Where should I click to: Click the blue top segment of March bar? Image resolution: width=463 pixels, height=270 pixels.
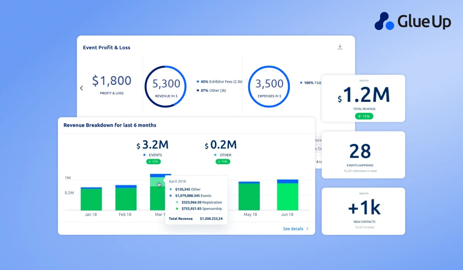(x=160, y=175)
